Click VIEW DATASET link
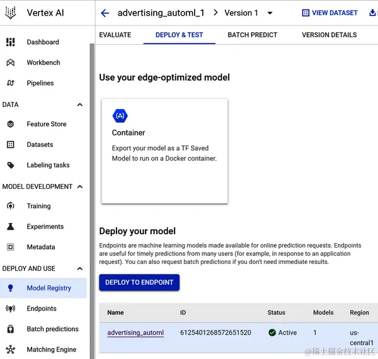 pyautogui.click(x=330, y=13)
